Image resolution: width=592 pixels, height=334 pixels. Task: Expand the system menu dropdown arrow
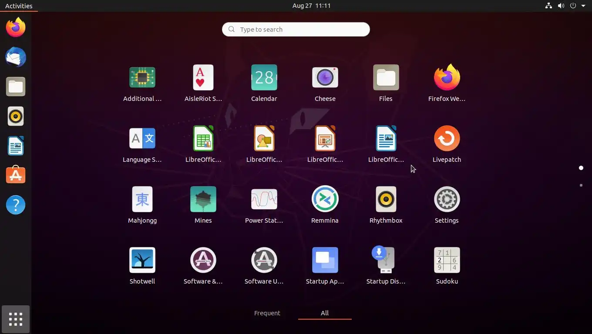pos(583,6)
